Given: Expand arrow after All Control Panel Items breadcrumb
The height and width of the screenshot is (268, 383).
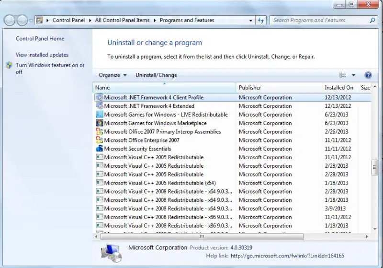Looking at the screenshot, I should pyautogui.click(x=155, y=21).
